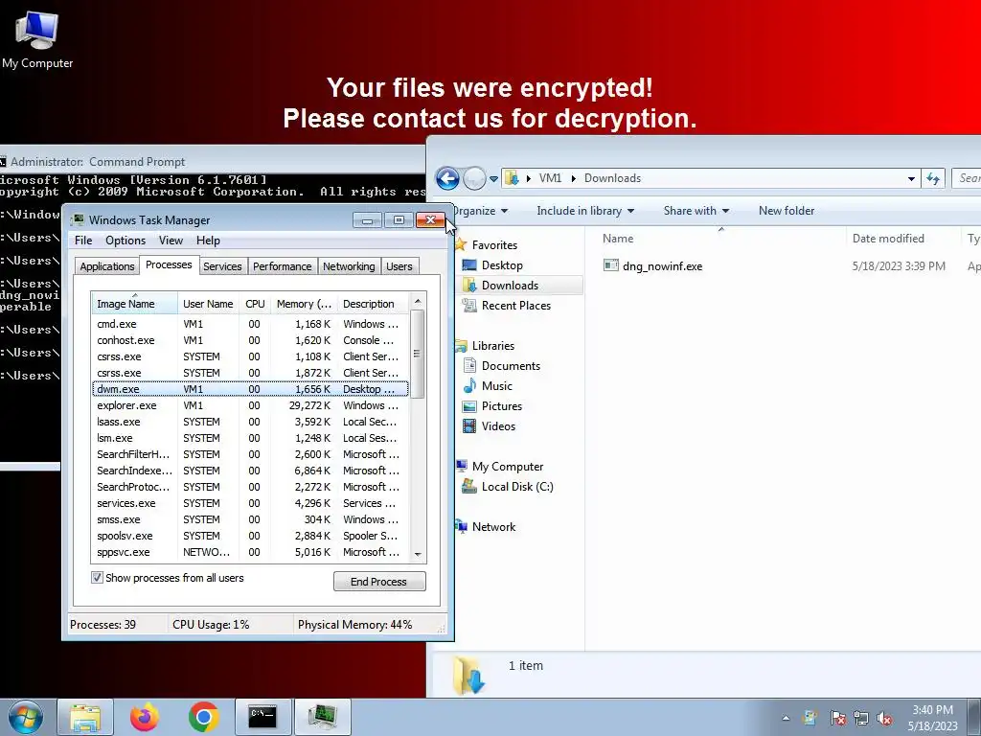
Task: Select the lsass.exe process row
Action: (250, 422)
